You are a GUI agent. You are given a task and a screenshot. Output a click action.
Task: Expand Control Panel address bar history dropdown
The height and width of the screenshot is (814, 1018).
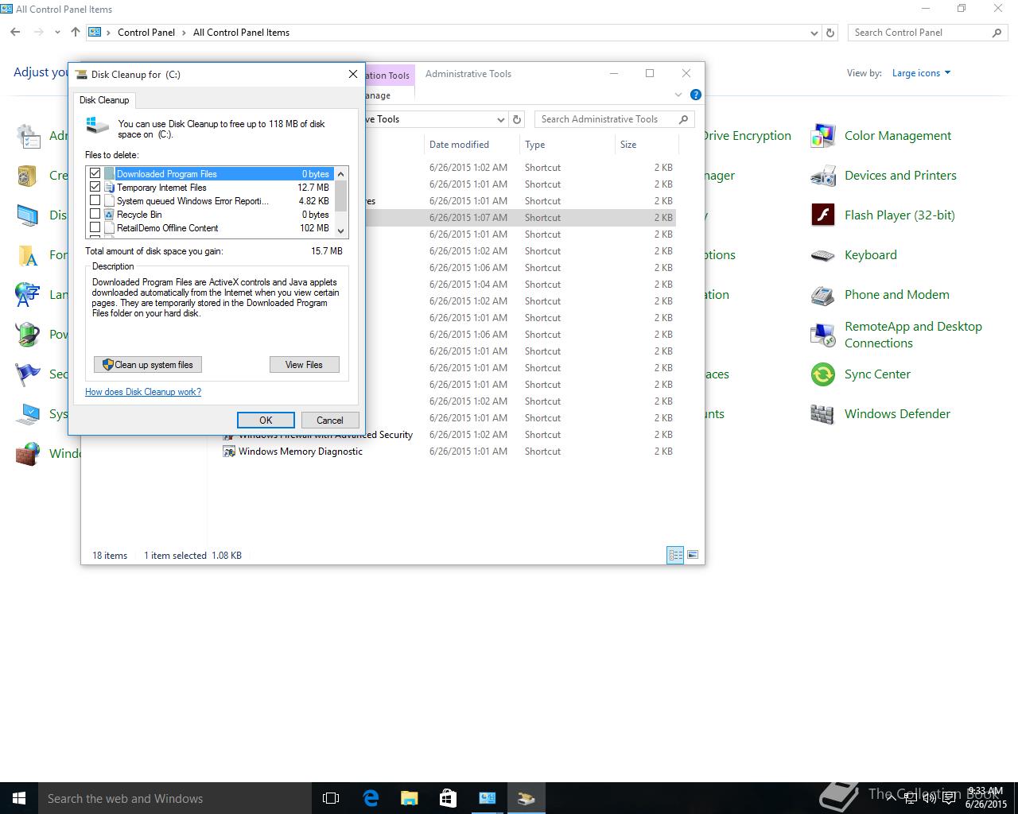tap(814, 33)
